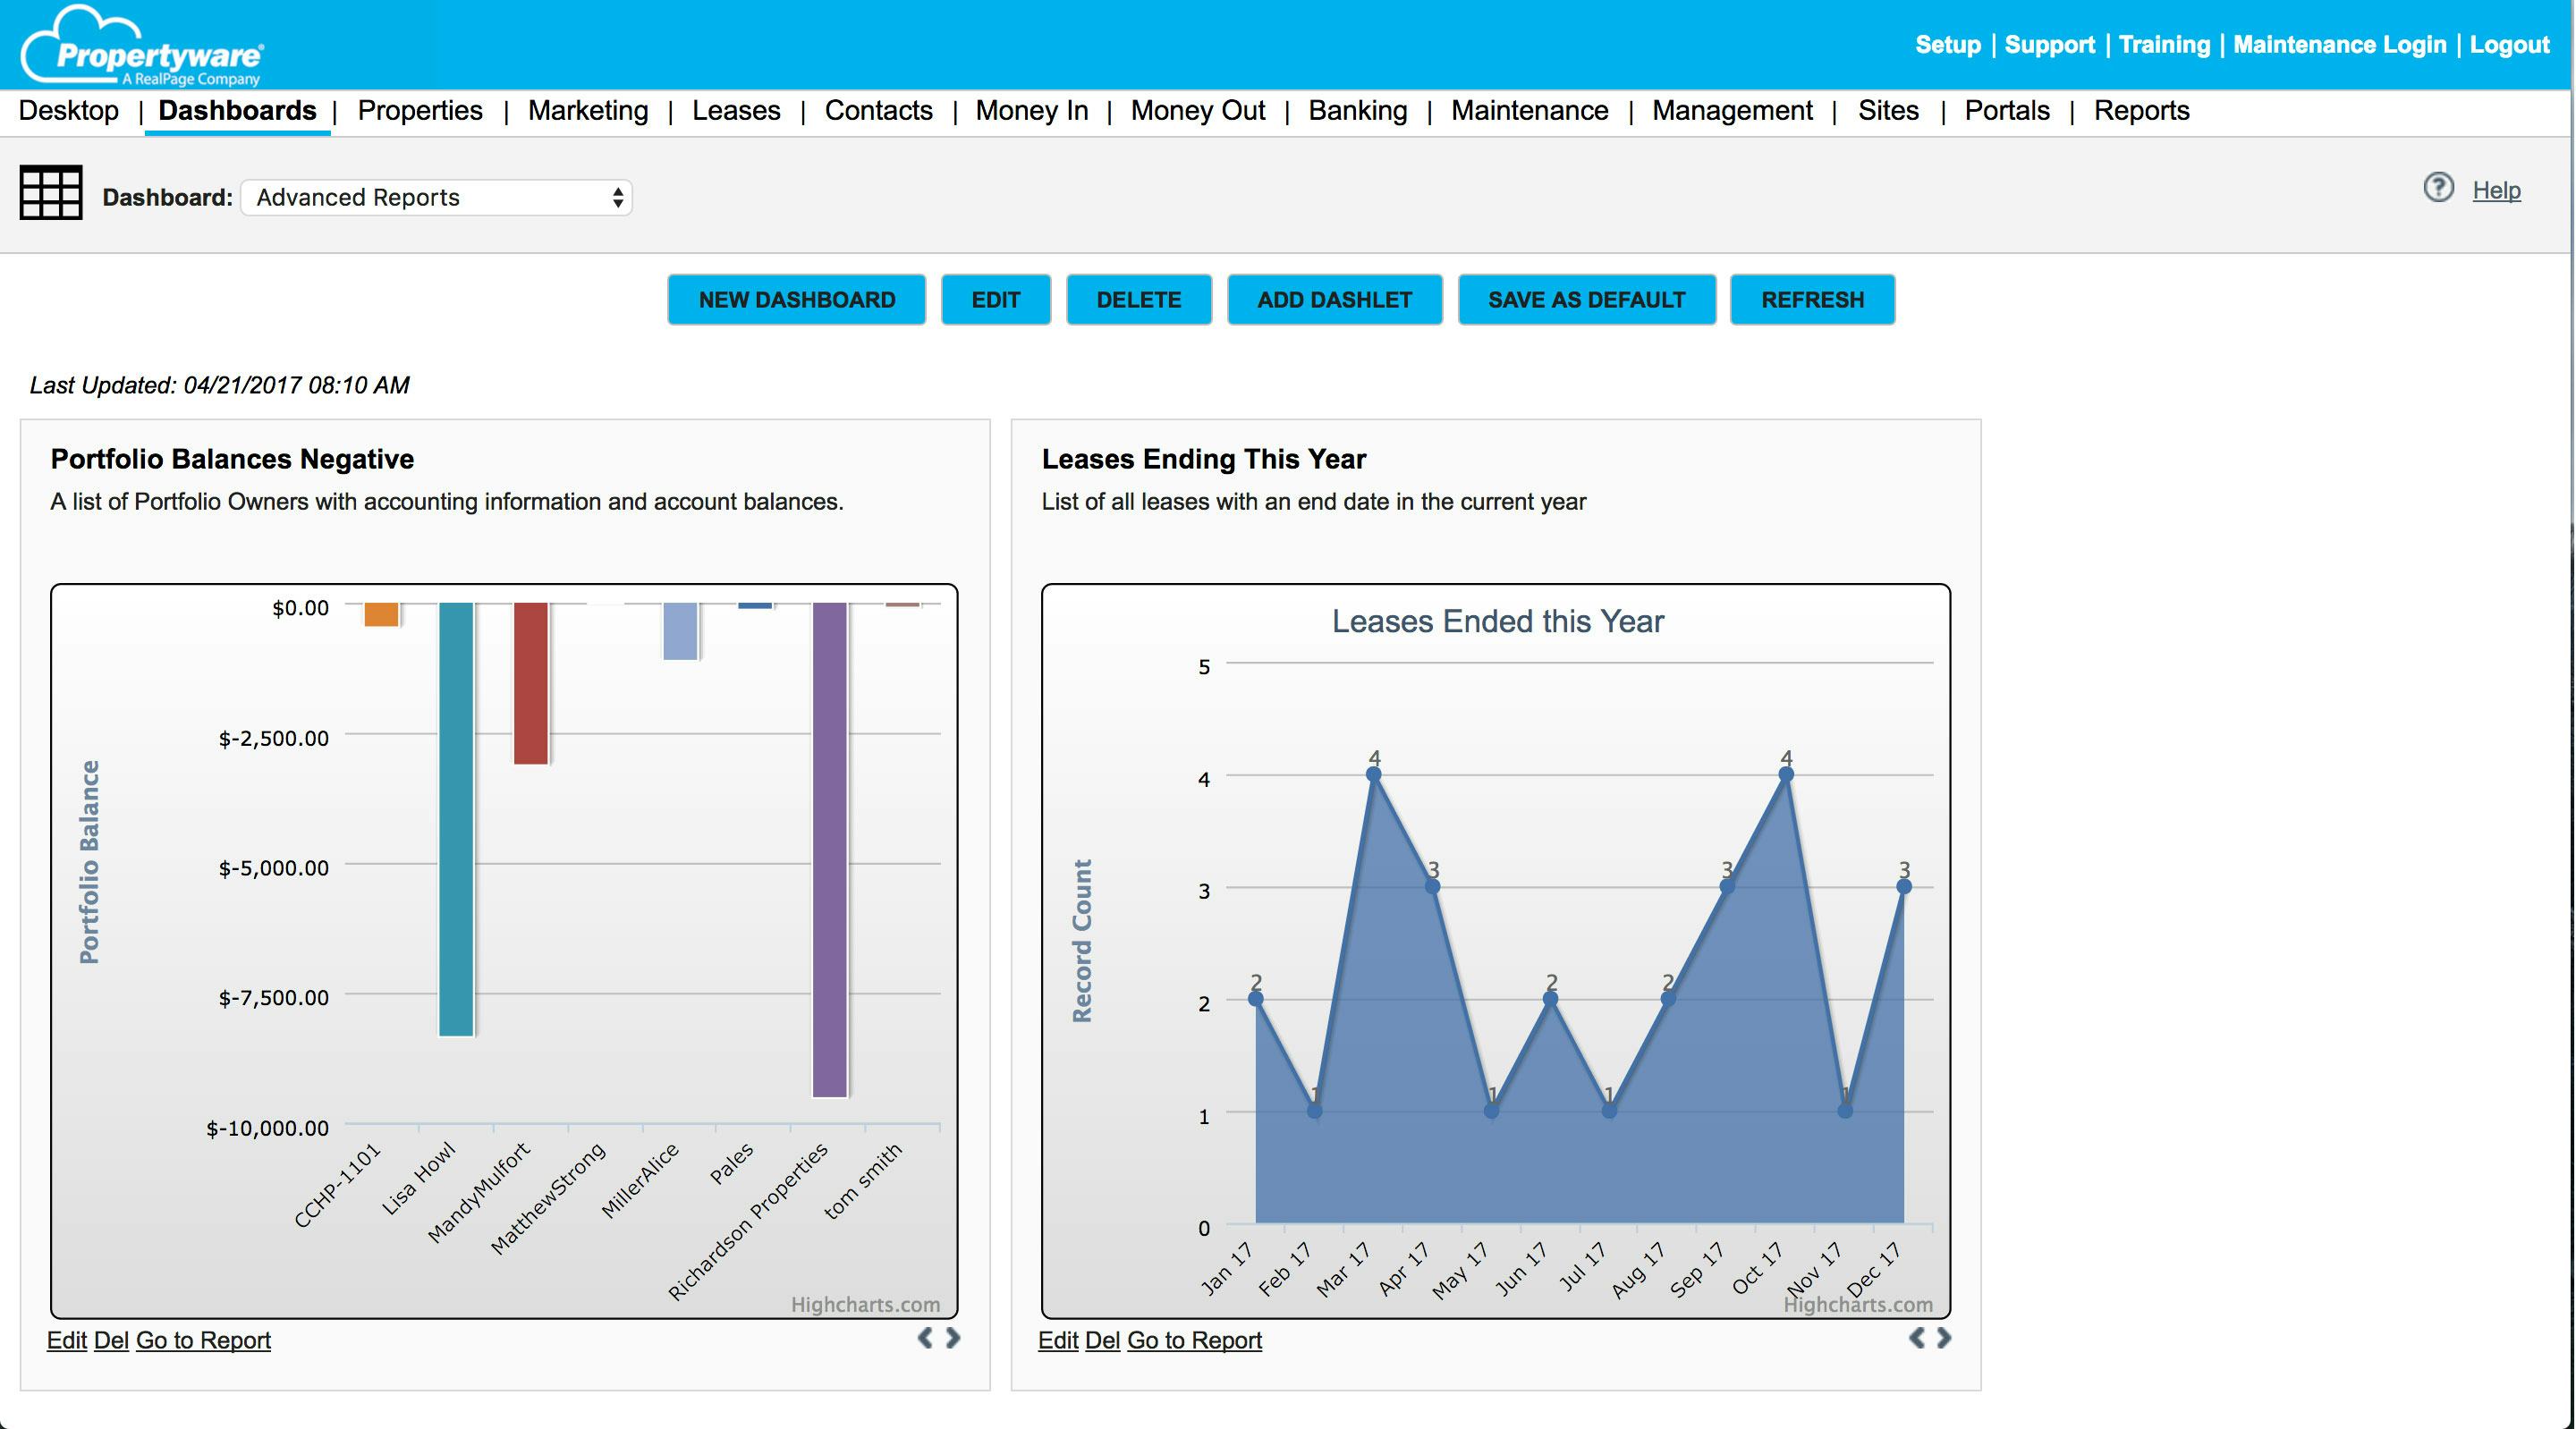Move Portfolio Balances dashlet left with the arrow
The height and width of the screenshot is (1429, 2576).
925,1338
